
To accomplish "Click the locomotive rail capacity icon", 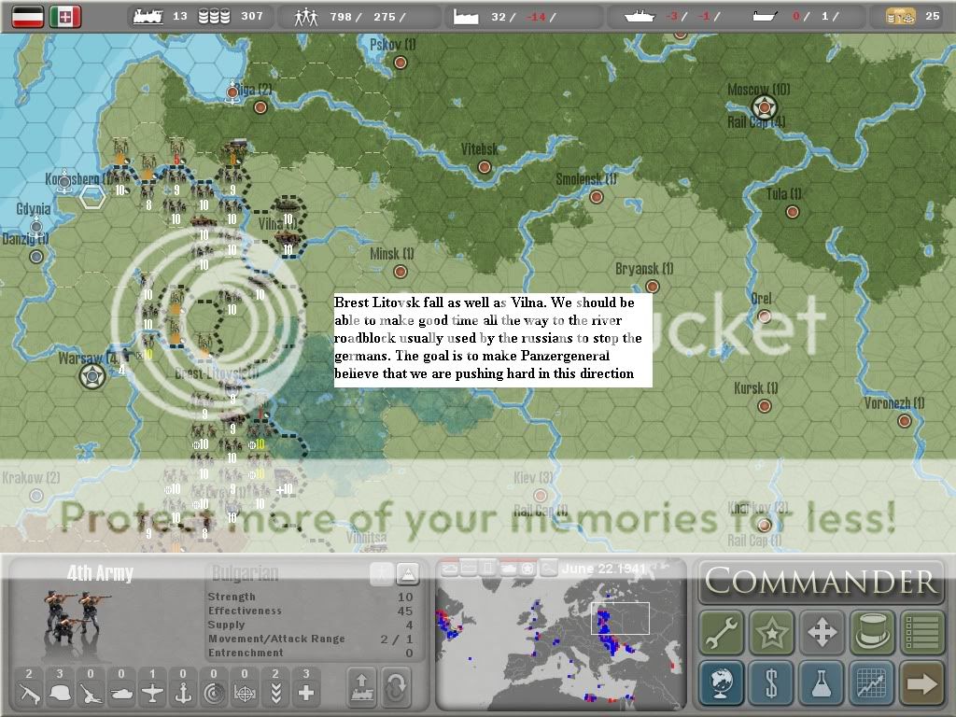I will coord(148,17).
